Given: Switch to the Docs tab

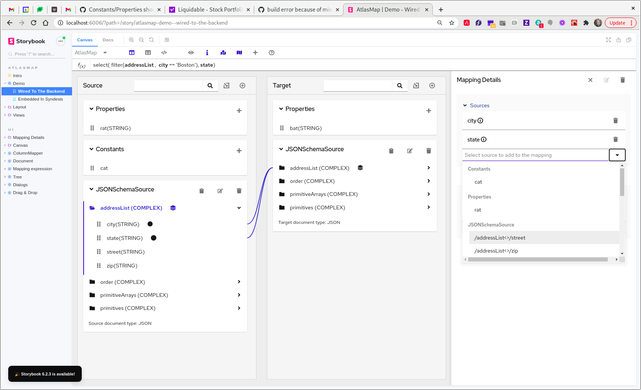Looking at the screenshot, I should [x=108, y=39].
